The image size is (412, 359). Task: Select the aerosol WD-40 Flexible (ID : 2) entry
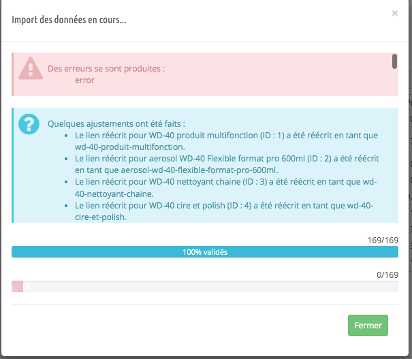225,163
